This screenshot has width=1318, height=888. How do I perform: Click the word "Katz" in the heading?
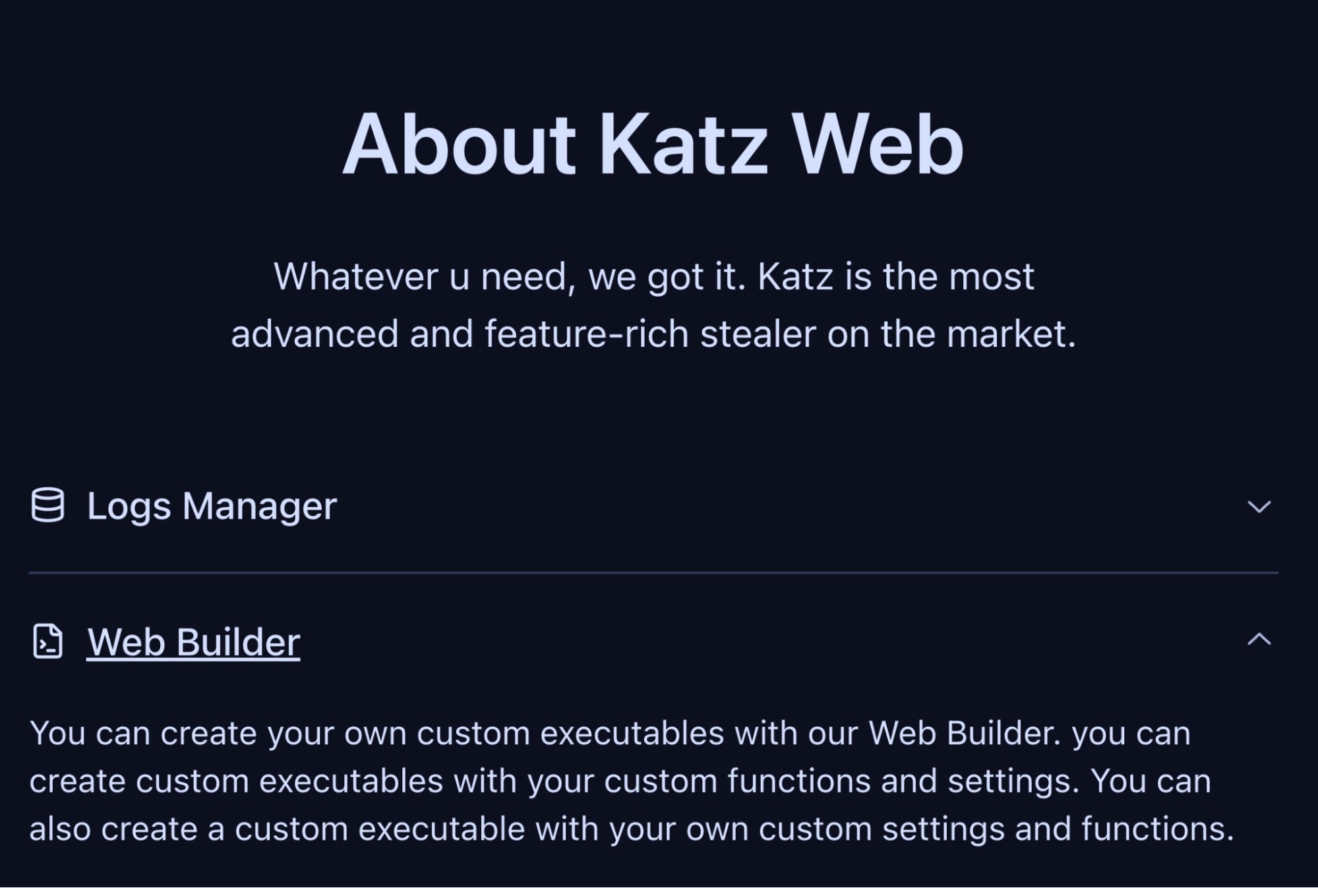click(682, 144)
